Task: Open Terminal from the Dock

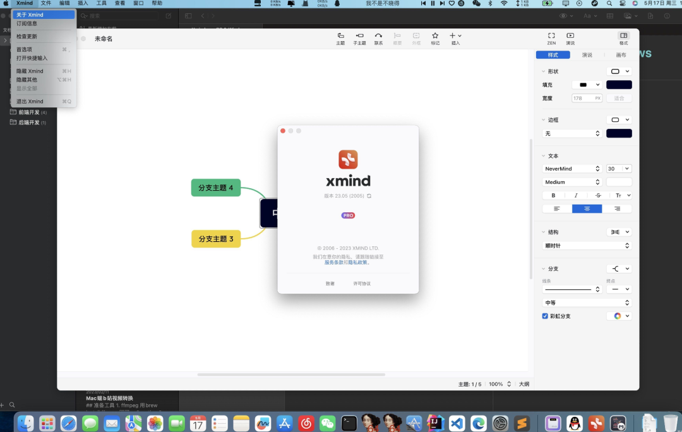Action: [x=349, y=423]
